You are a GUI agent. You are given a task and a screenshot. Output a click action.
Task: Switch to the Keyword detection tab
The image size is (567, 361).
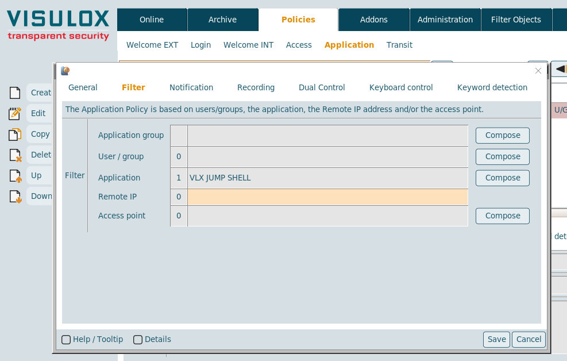pyautogui.click(x=492, y=87)
